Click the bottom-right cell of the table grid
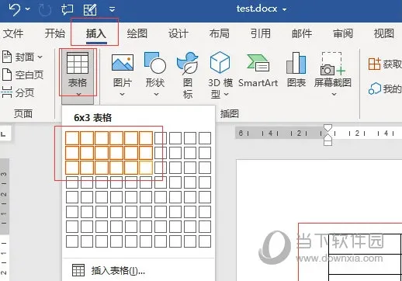Viewport: 402px width, 281px height. pyautogui.click(x=205, y=241)
